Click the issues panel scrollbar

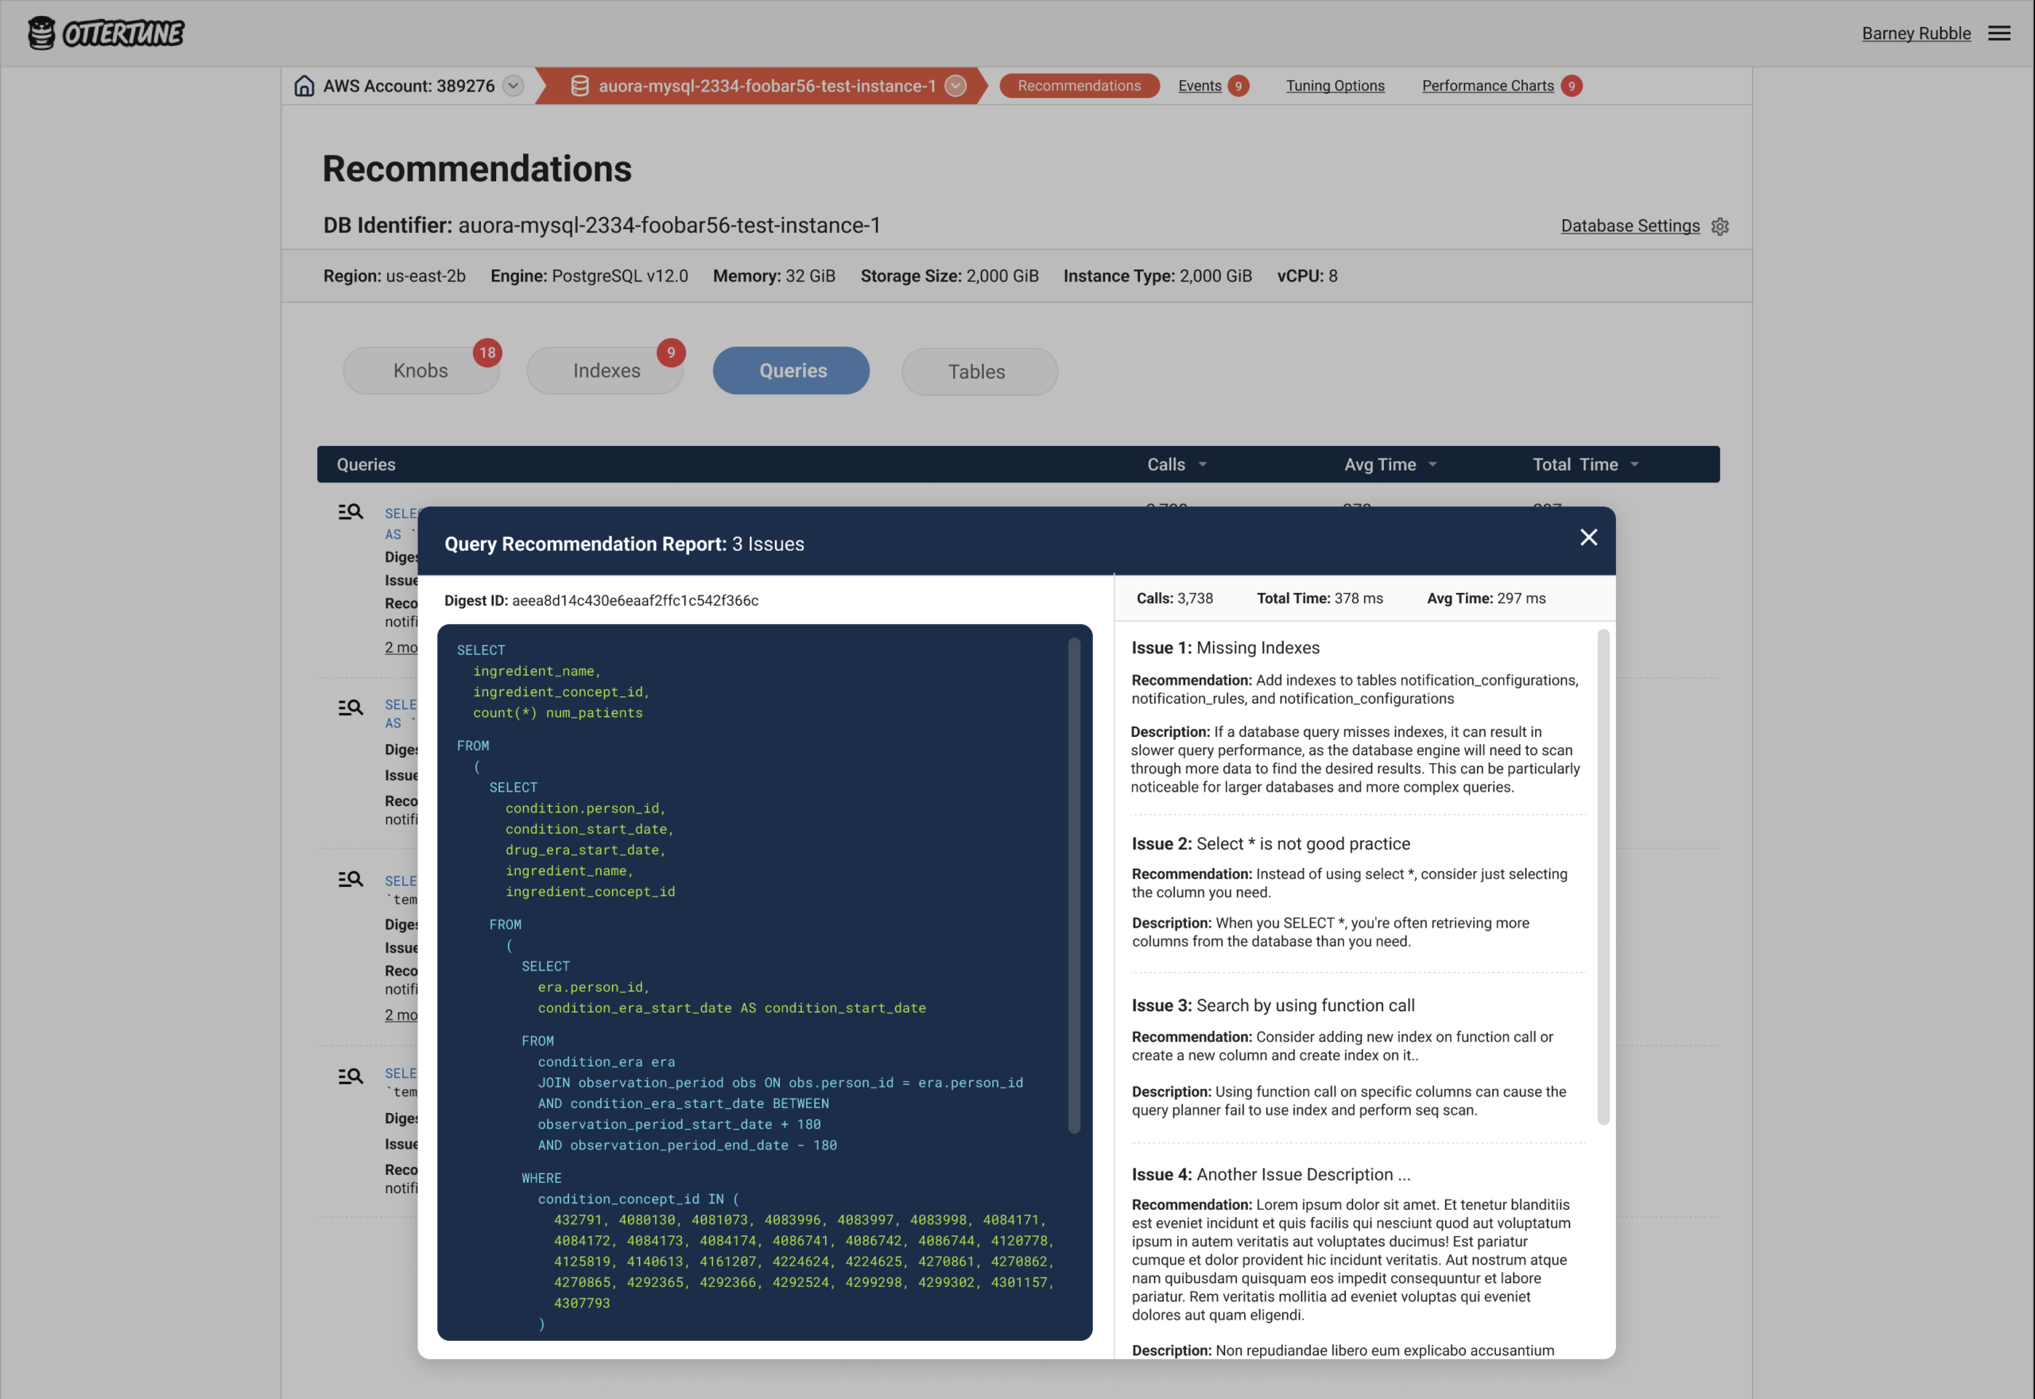[x=1603, y=877]
